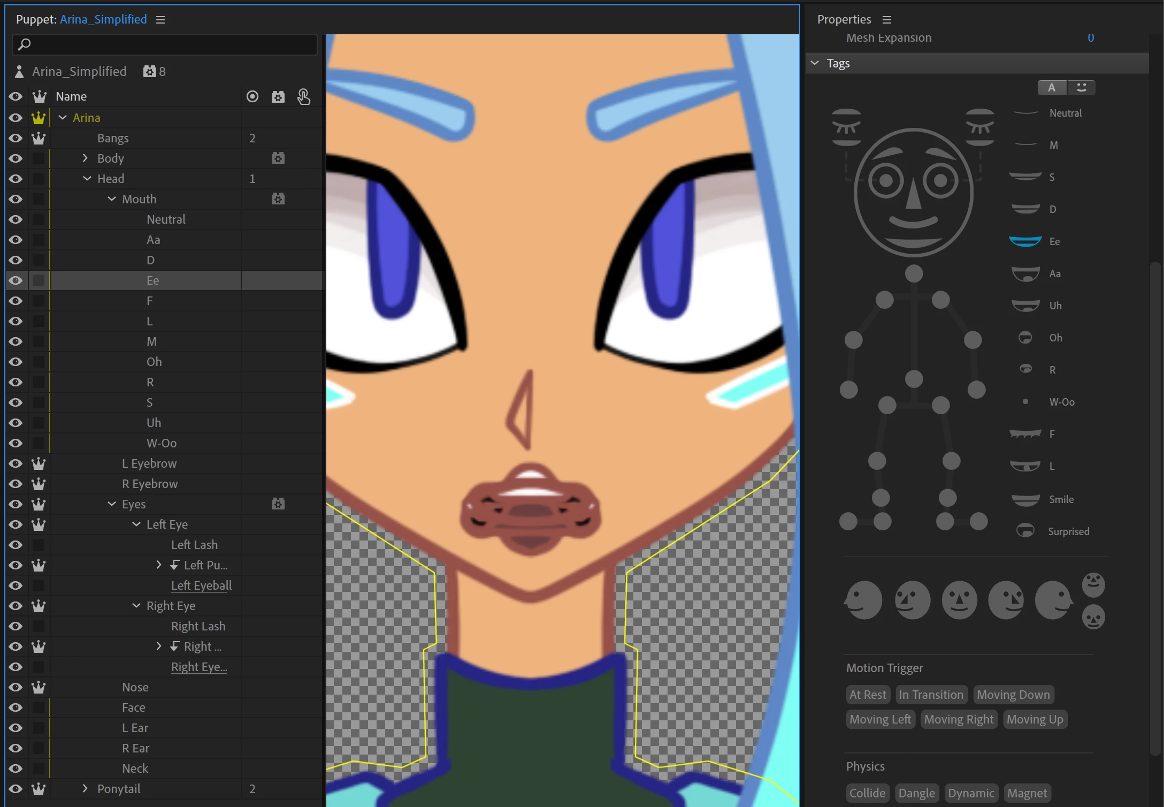Viewport: 1164px width, 807px height.
Task: Click the left blink eye tag icon
Action: (846, 127)
